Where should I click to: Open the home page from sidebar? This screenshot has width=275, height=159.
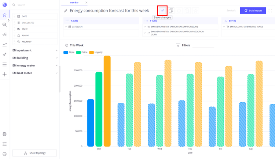(4, 15)
